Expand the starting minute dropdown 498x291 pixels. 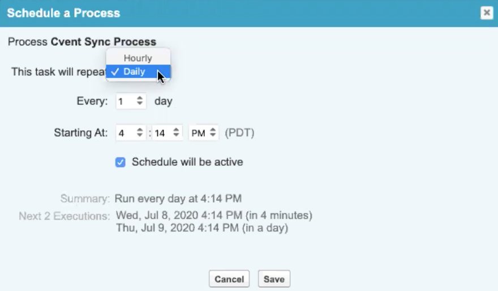click(x=168, y=134)
